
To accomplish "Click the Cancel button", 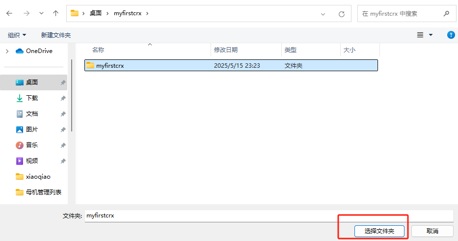I will click(432, 231).
